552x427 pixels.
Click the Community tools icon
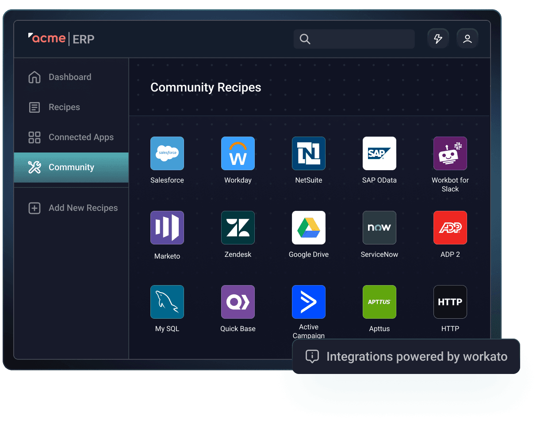point(34,167)
